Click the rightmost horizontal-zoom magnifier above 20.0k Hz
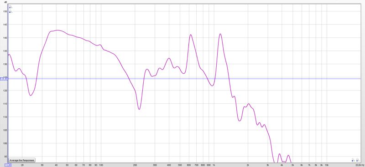Viewport: 365px width, 167px height. (358, 160)
